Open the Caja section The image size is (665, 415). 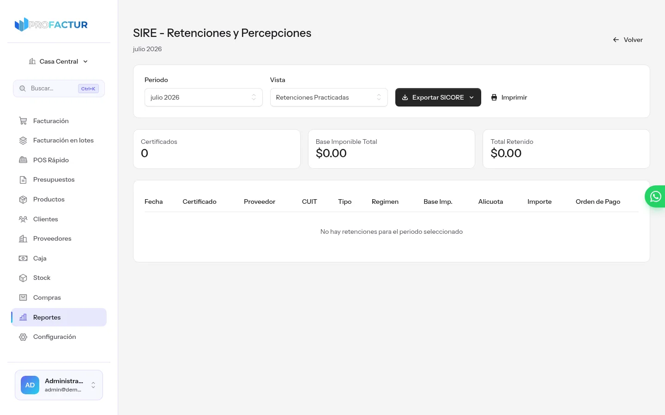coord(59,258)
